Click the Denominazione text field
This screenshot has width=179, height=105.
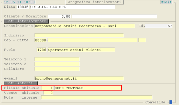(84, 26)
